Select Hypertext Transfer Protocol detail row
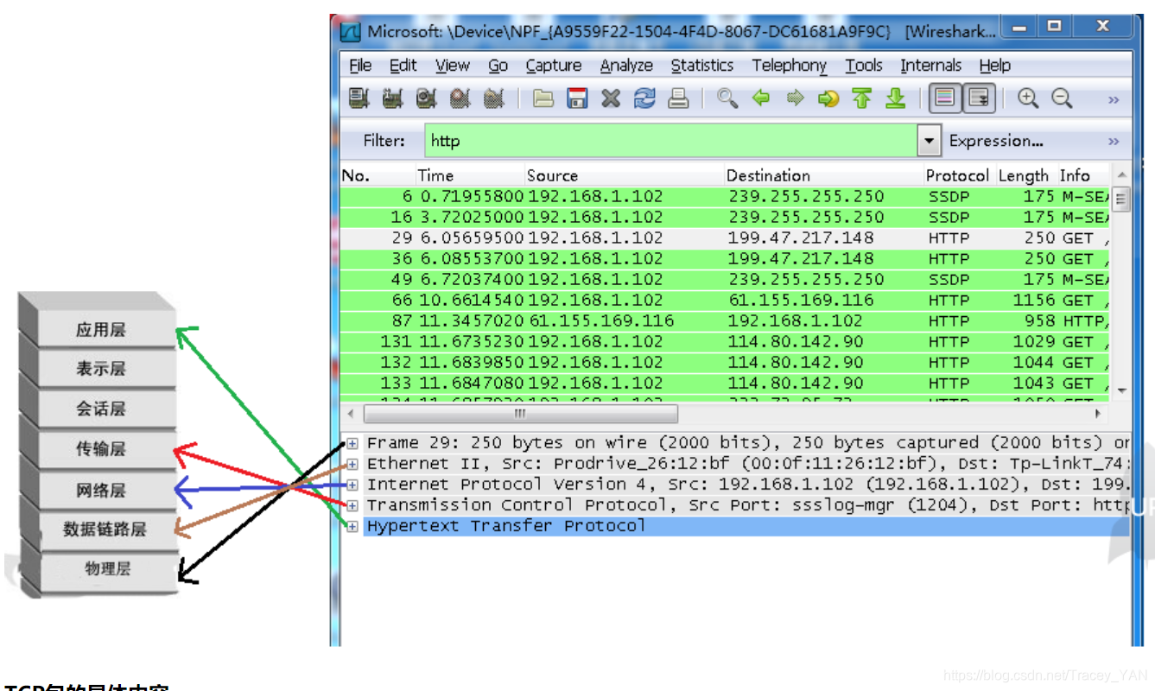This screenshot has height=691, width=1155. pyautogui.click(x=746, y=526)
